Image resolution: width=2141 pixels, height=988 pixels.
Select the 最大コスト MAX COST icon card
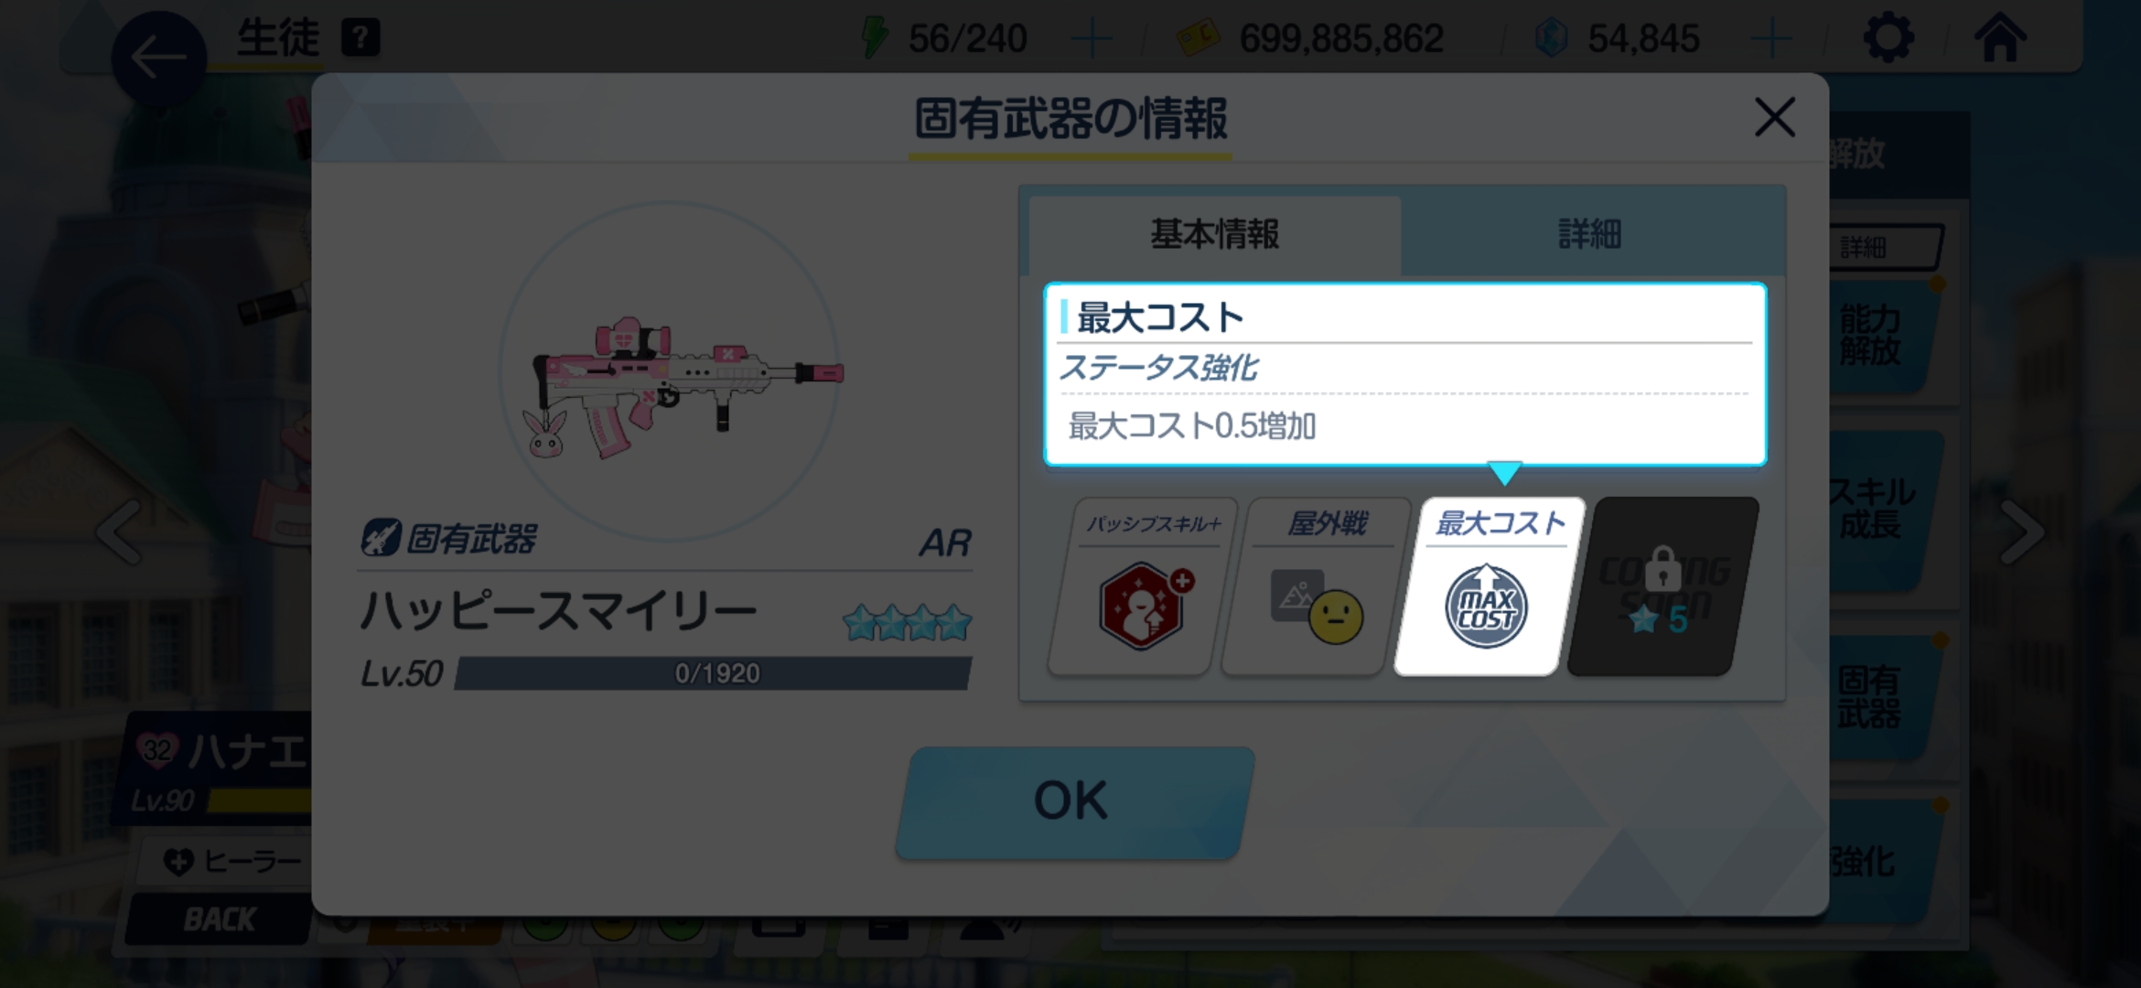coord(1489,586)
